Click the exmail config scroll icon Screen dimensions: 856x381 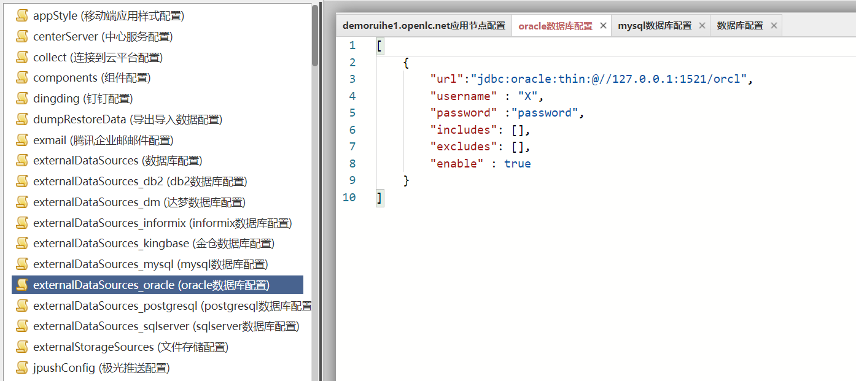(22, 140)
